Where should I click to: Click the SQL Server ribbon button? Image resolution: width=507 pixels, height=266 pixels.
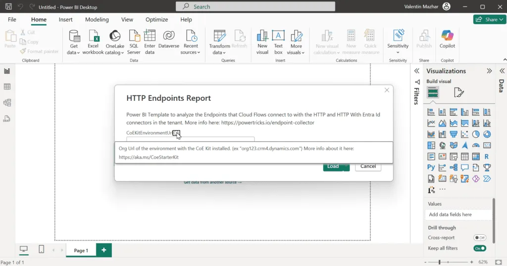point(134,43)
